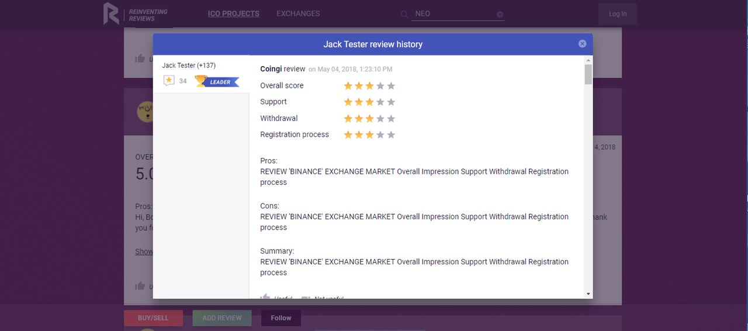Viewport: 748px width, 331px height.
Task: Open the Exchanges tab
Action: click(x=298, y=13)
